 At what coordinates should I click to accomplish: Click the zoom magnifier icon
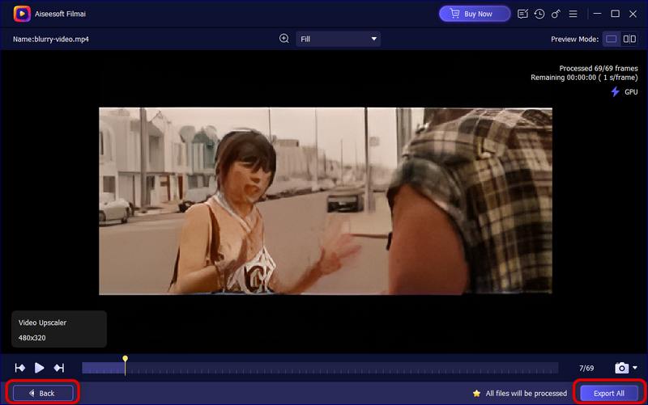(284, 39)
